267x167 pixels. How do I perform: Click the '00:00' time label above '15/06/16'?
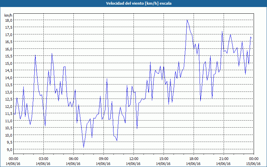click(x=254, y=159)
